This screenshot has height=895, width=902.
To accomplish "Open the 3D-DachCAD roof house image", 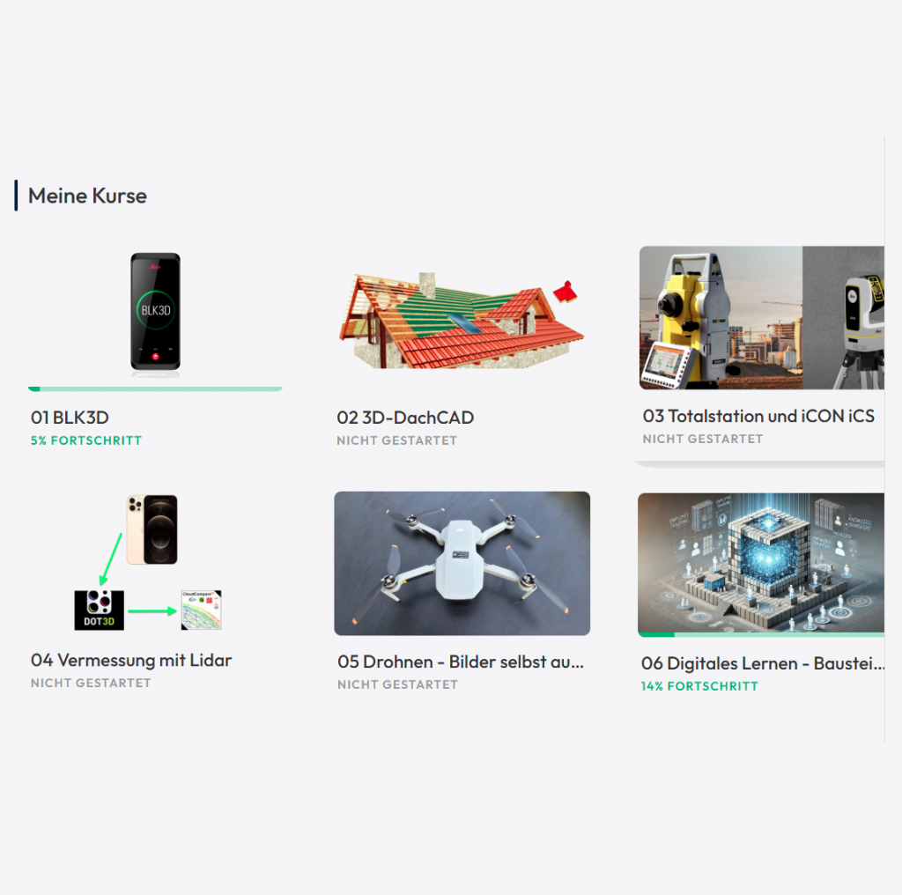I will tap(462, 321).
